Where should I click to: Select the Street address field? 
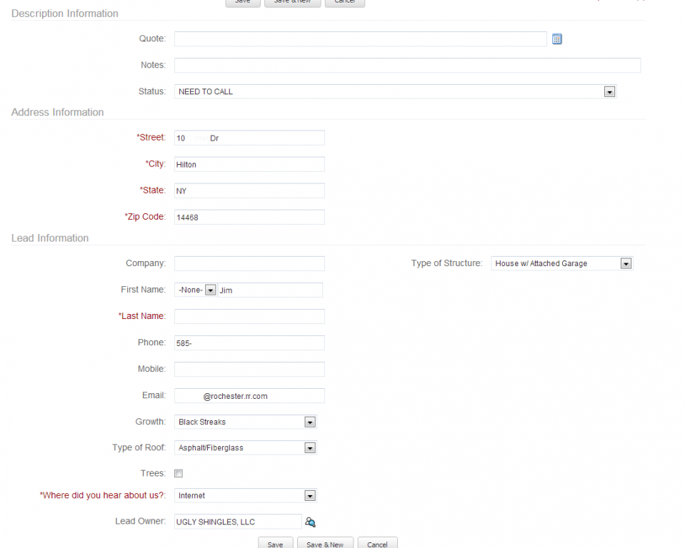(x=249, y=138)
